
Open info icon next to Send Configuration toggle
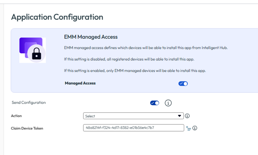[168, 103]
